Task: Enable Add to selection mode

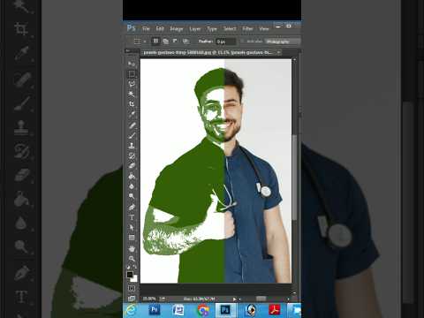Action: tap(165, 42)
